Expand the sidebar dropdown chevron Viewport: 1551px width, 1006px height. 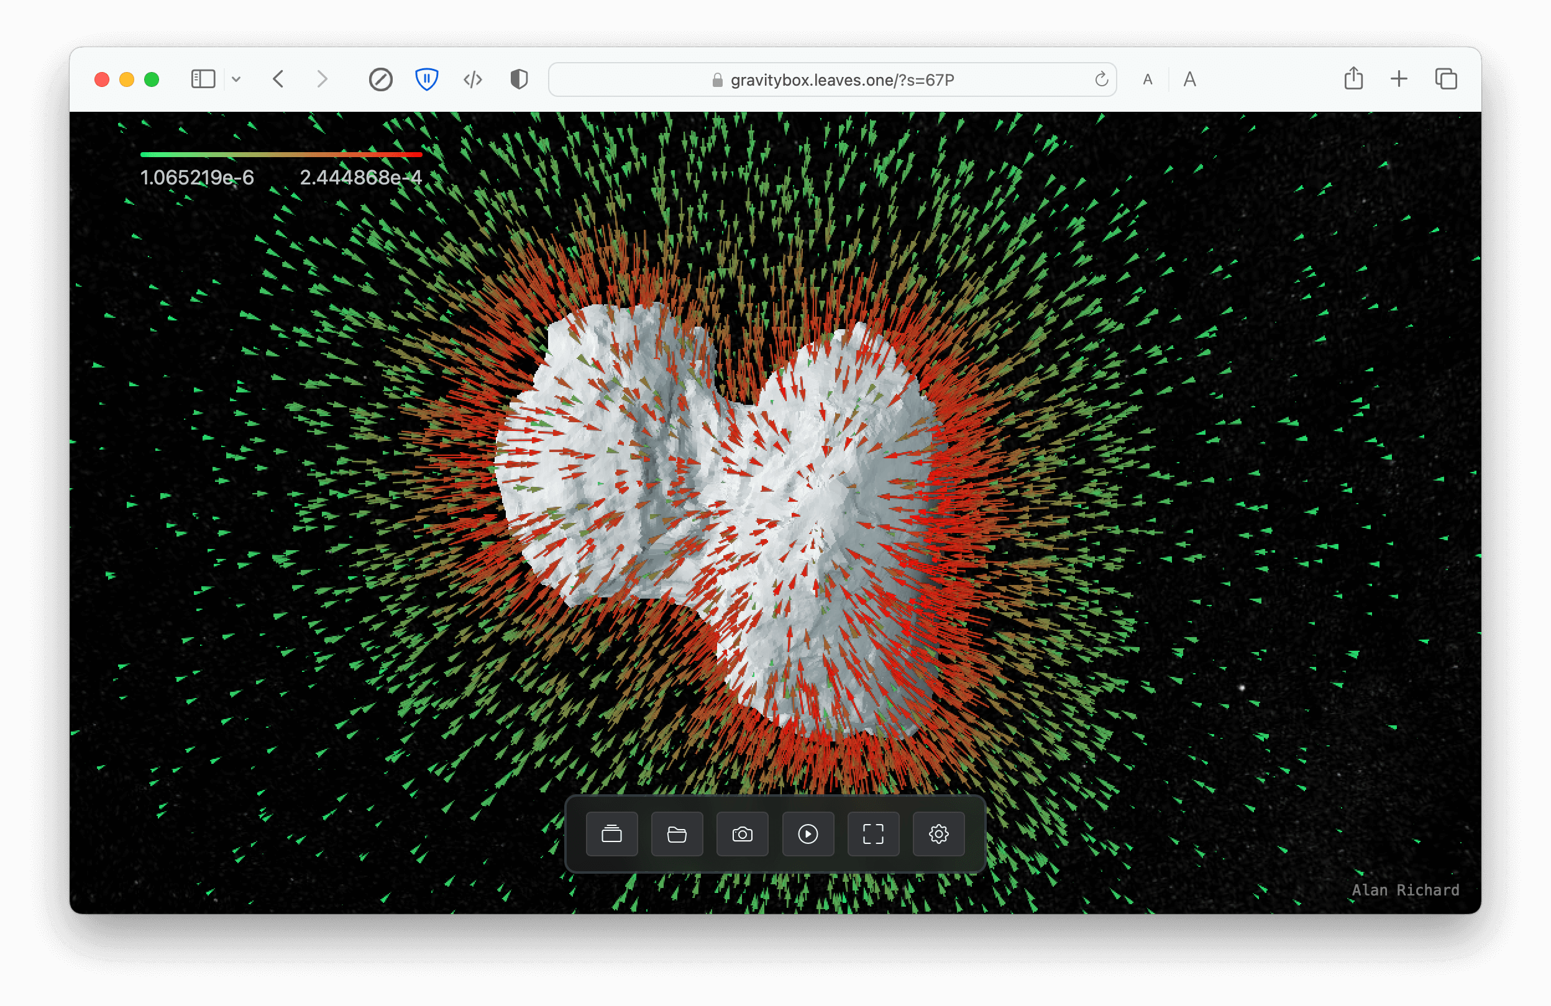click(237, 79)
